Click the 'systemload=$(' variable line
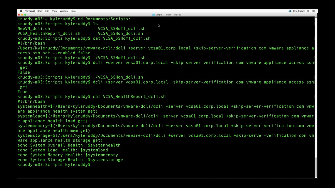This screenshot has width=335, height=188. tap(166, 118)
